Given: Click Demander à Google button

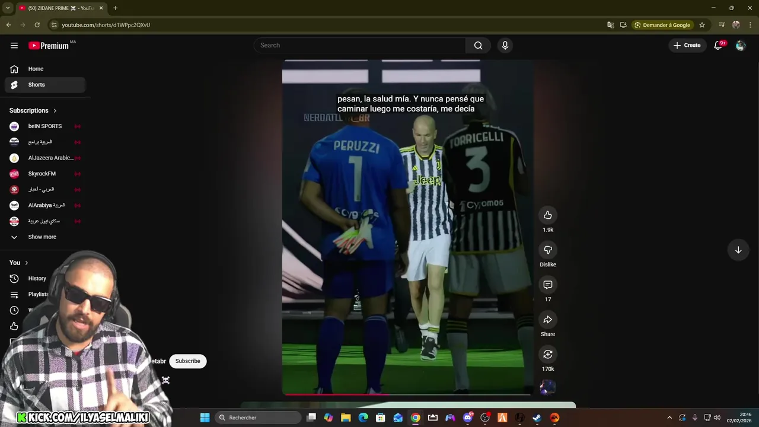Looking at the screenshot, I should coord(662,25).
